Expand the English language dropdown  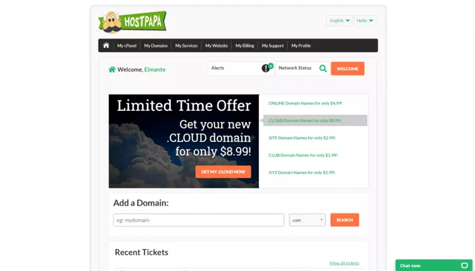(339, 21)
